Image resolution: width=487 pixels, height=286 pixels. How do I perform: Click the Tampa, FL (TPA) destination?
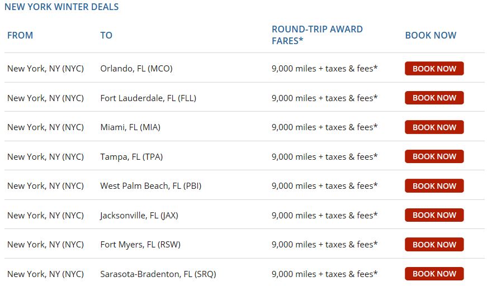pos(131,156)
